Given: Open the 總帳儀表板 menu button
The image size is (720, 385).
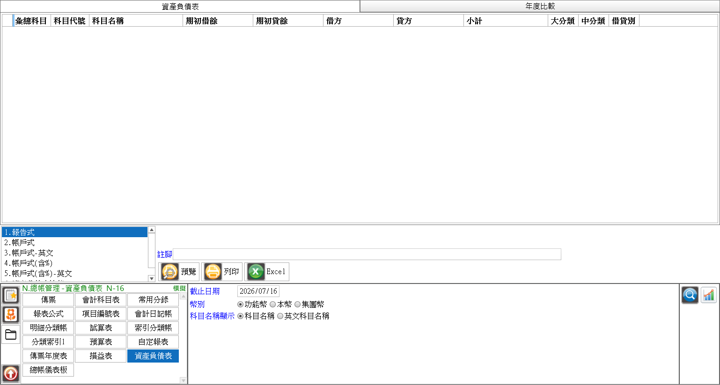Looking at the screenshot, I should [x=48, y=370].
